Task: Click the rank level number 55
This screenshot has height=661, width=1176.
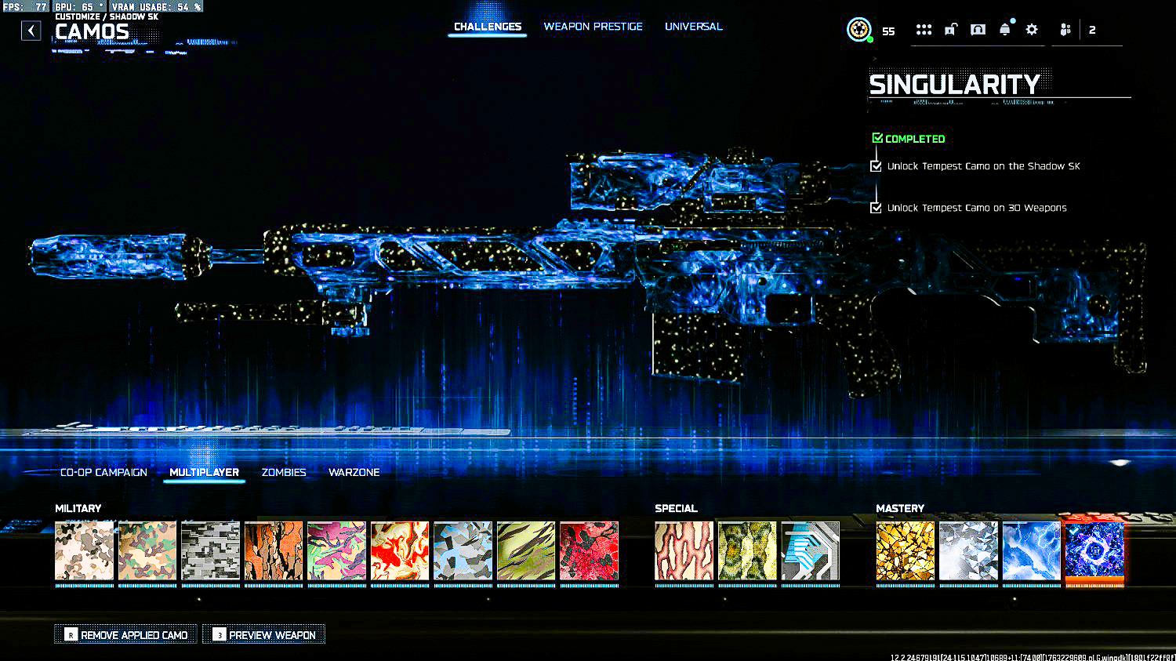Action: [888, 31]
